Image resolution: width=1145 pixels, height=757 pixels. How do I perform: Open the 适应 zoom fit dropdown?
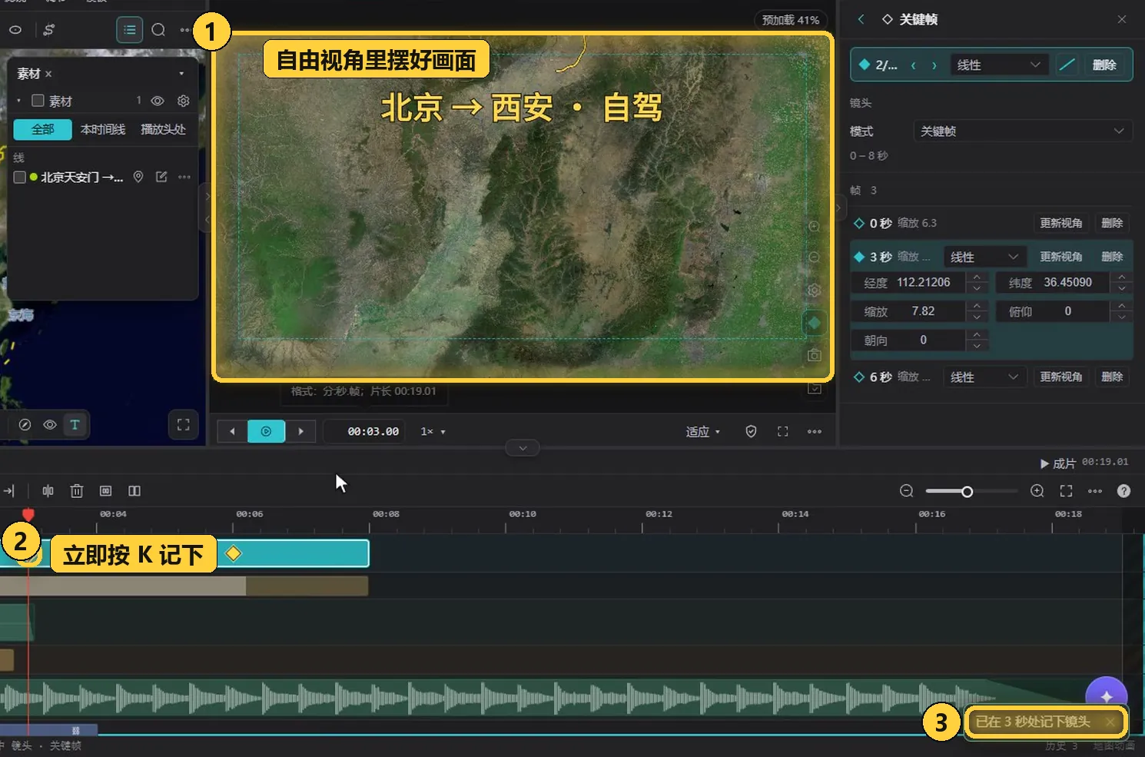point(702,431)
